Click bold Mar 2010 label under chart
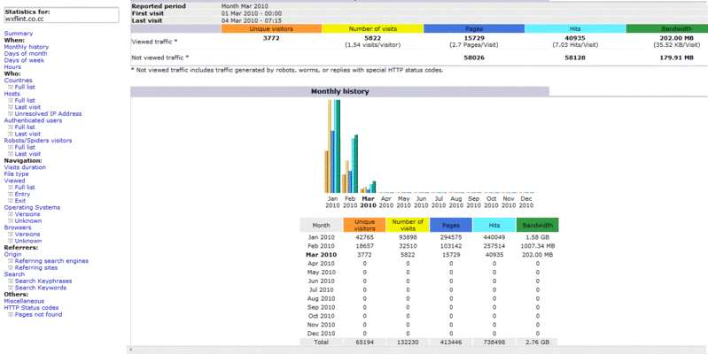Viewport: 708px width, 354px height. (x=368, y=202)
